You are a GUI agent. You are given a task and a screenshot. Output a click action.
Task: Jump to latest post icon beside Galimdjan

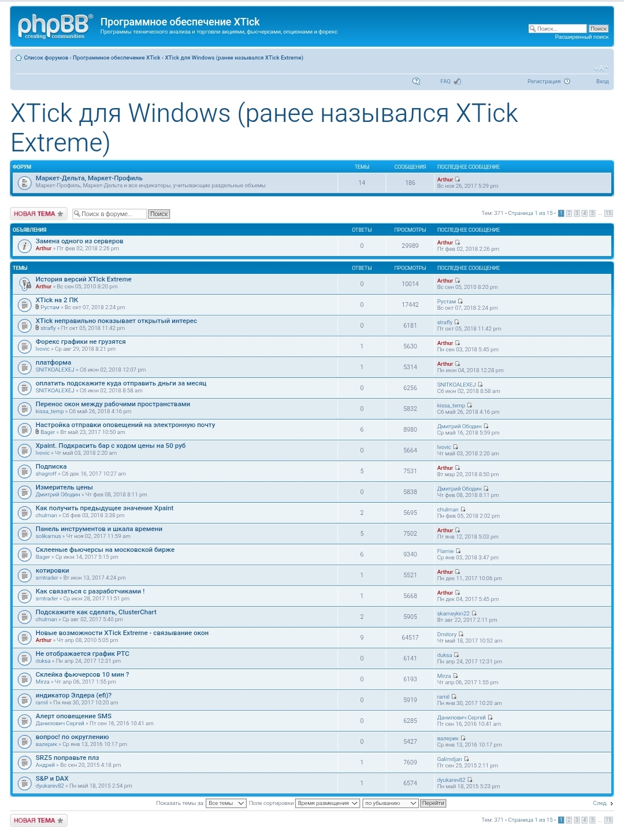(x=466, y=759)
